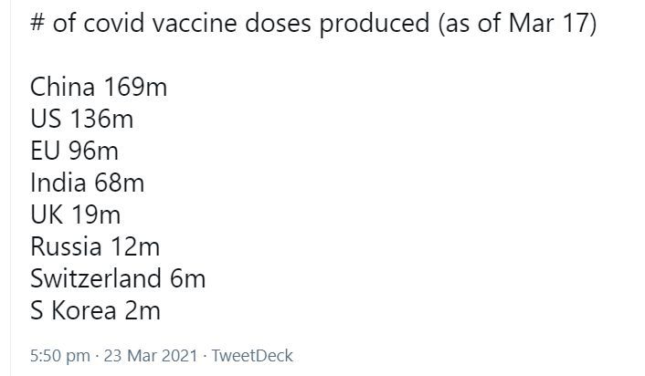
Task: Click the 12m figure
Action: [135, 246]
